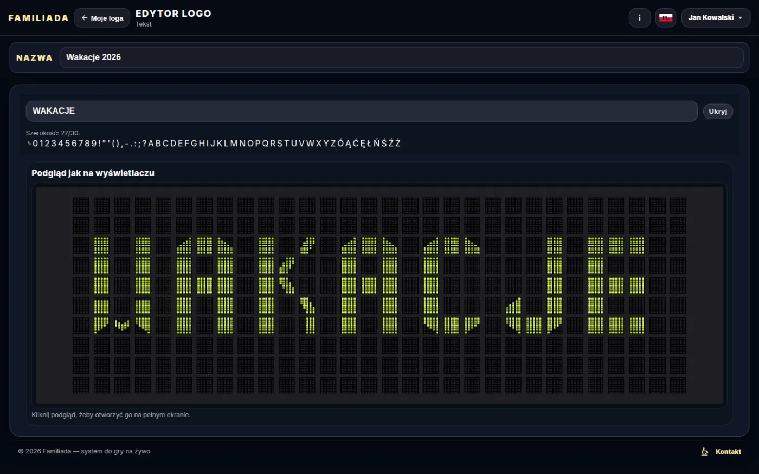Insert the digit 7 from the glyph palette
This screenshot has height=474, width=759.
coord(80,144)
